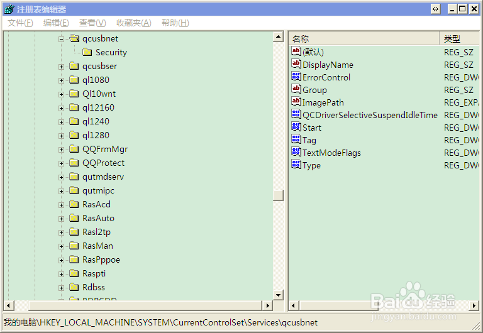
Task: Click left arrow of tree horizontal scrollbar
Action: click(x=8, y=305)
